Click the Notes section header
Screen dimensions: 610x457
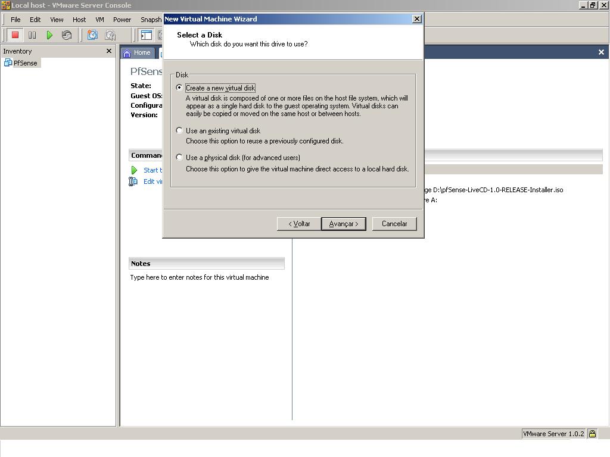(207, 264)
